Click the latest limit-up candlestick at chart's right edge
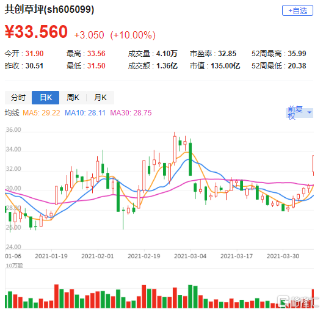The width and height of the screenshot is (323, 312). (313, 165)
